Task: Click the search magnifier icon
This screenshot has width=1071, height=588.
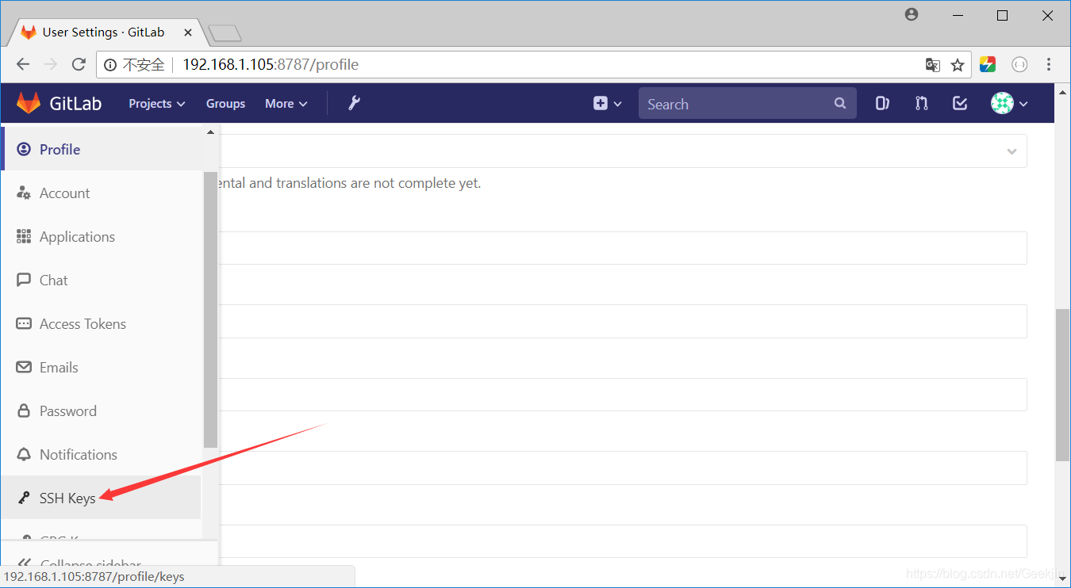Action: tap(840, 103)
